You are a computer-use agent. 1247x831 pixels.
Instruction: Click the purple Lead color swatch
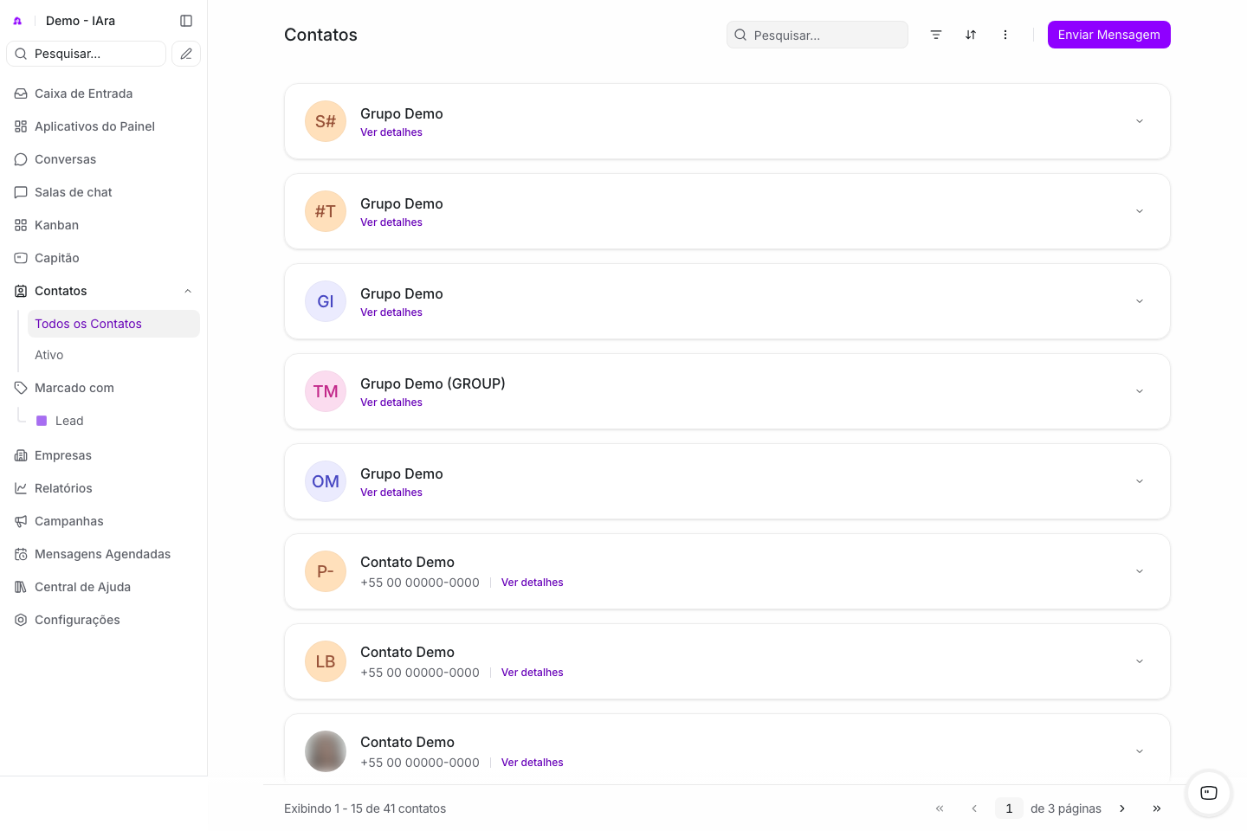(42, 421)
